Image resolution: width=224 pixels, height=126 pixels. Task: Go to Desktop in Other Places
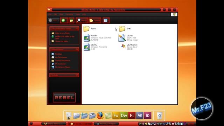click(x=58, y=54)
